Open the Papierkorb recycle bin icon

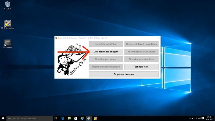pyautogui.click(x=8, y=5)
